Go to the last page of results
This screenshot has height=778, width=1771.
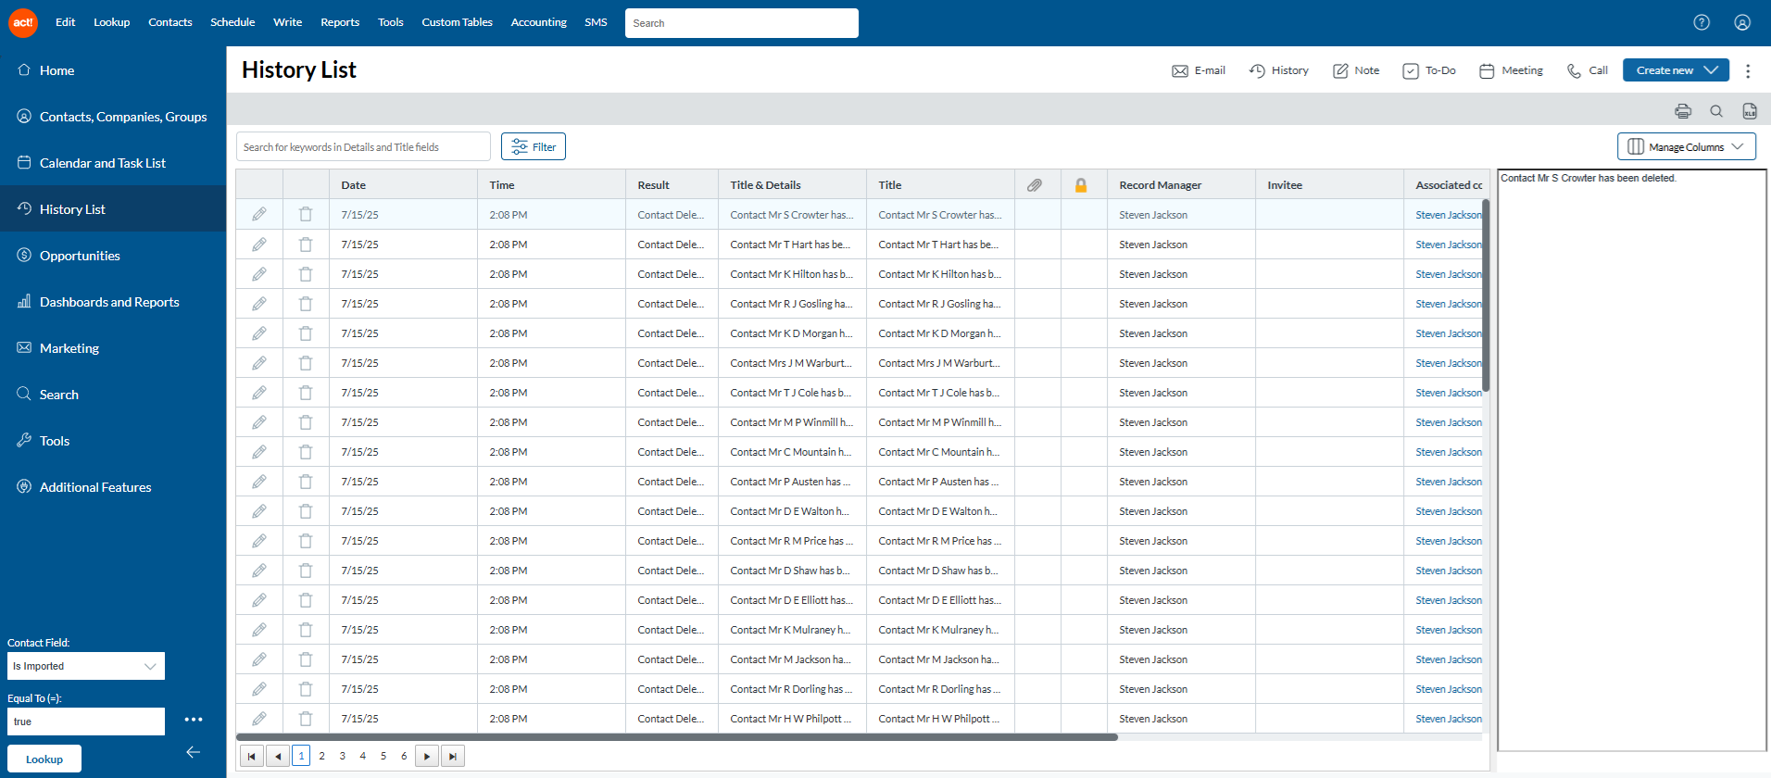click(453, 756)
